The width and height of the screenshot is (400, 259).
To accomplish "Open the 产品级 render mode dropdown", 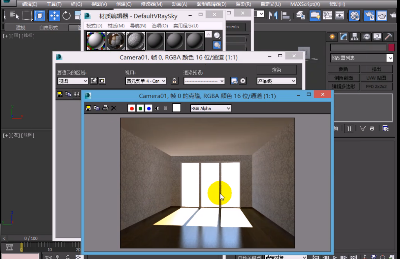I will point(276,81).
